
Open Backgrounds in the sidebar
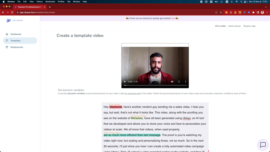(17, 47)
